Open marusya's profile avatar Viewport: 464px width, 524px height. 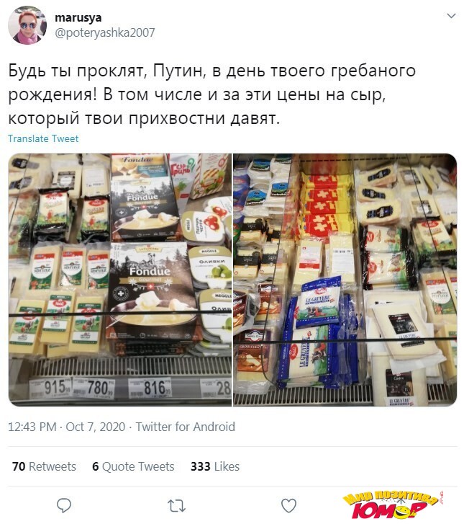[x=27, y=25]
